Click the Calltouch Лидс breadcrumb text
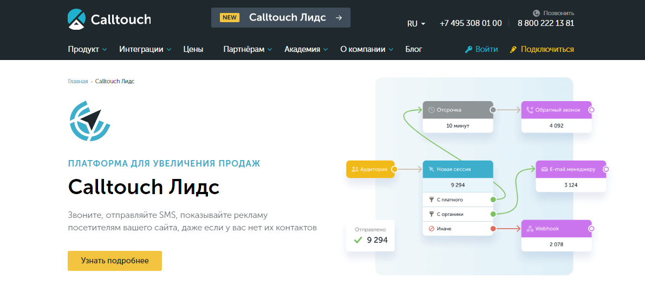The width and height of the screenshot is (645, 299). click(x=115, y=81)
